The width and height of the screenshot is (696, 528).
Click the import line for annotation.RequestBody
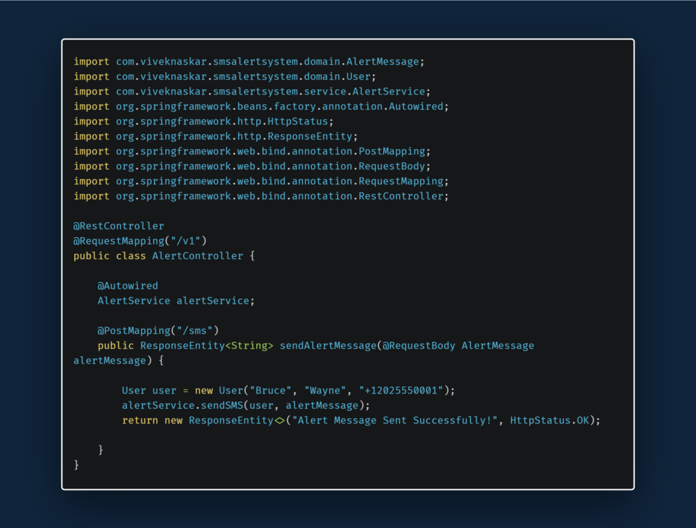(x=252, y=166)
